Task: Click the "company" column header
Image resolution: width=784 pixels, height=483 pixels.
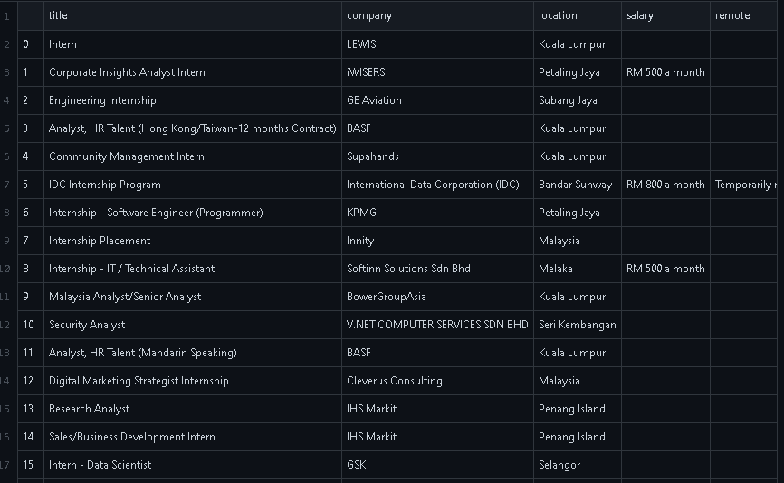Action: point(369,15)
